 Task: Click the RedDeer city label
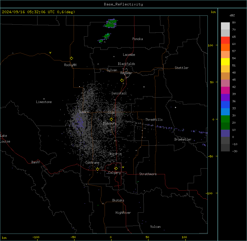pyautogui.click(x=126, y=73)
